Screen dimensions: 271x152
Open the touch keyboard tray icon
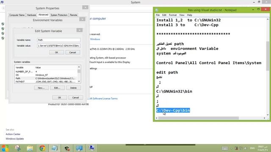pyautogui.click(x=225, y=148)
